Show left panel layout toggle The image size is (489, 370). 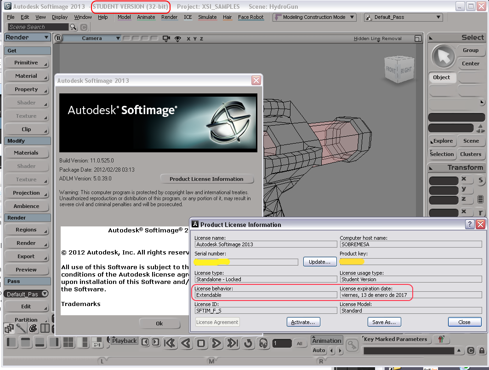(x=11, y=342)
